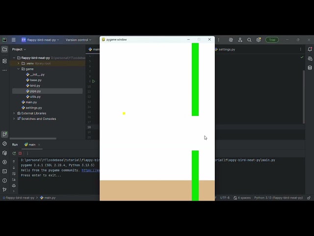Open the Services tool window icon
Viewport: 314px width, 236px height.
4,162
